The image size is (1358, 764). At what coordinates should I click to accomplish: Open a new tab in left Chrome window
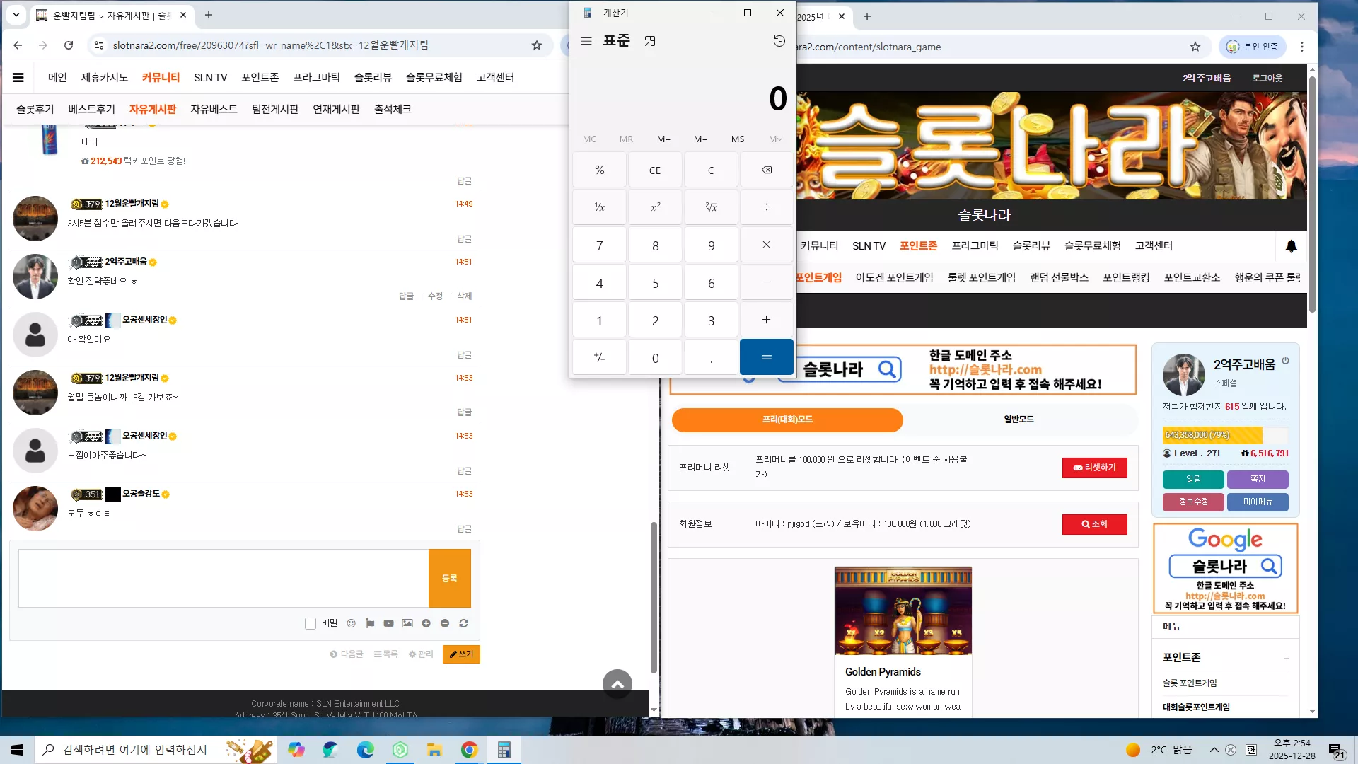click(x=209, y=15)
